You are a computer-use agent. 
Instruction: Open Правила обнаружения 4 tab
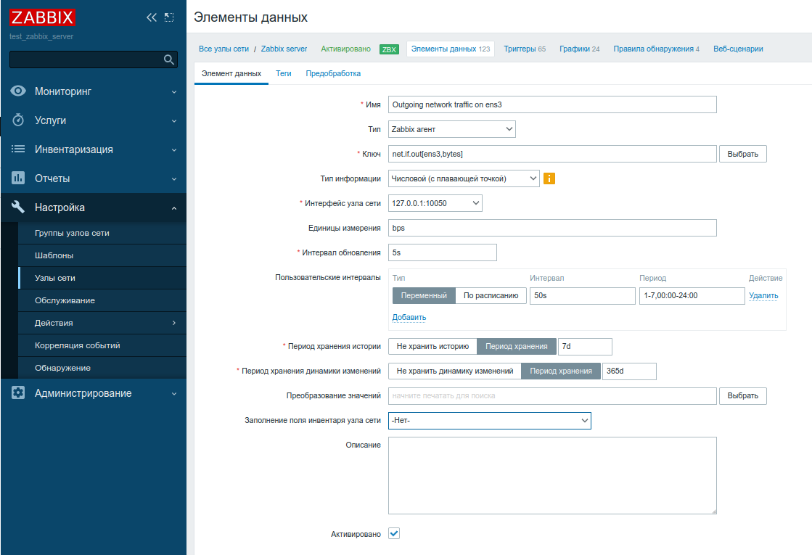pyautogui.click(x=656, y=49)
